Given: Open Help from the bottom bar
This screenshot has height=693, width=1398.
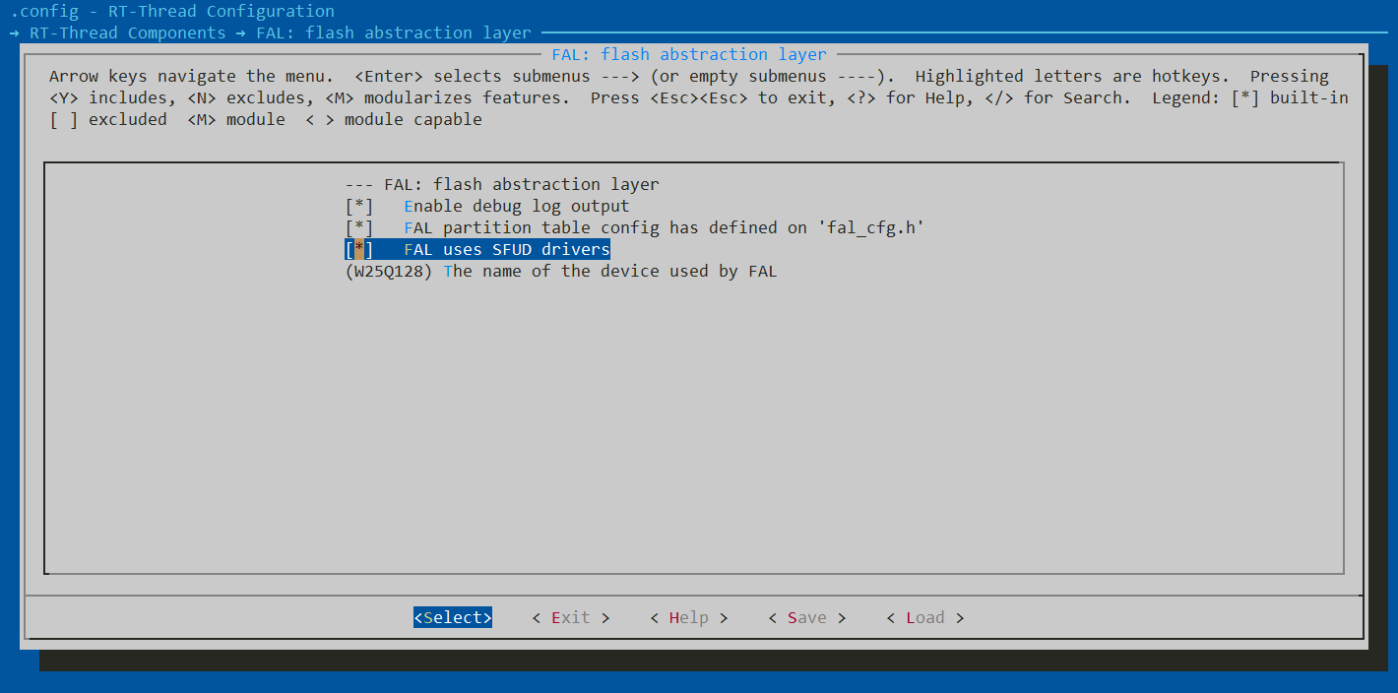Looking at the screenshot, I should pyautogui.click(x=689, y=617).
